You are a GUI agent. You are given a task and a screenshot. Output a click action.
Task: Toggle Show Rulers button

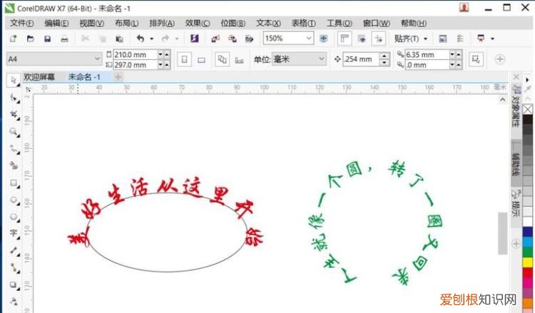point(345,39)
